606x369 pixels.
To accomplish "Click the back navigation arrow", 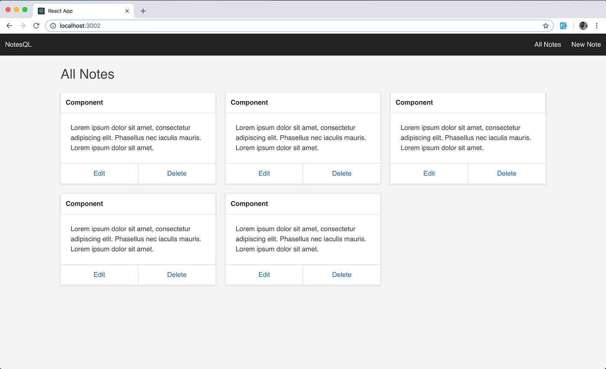I will [x=9, y=25].
